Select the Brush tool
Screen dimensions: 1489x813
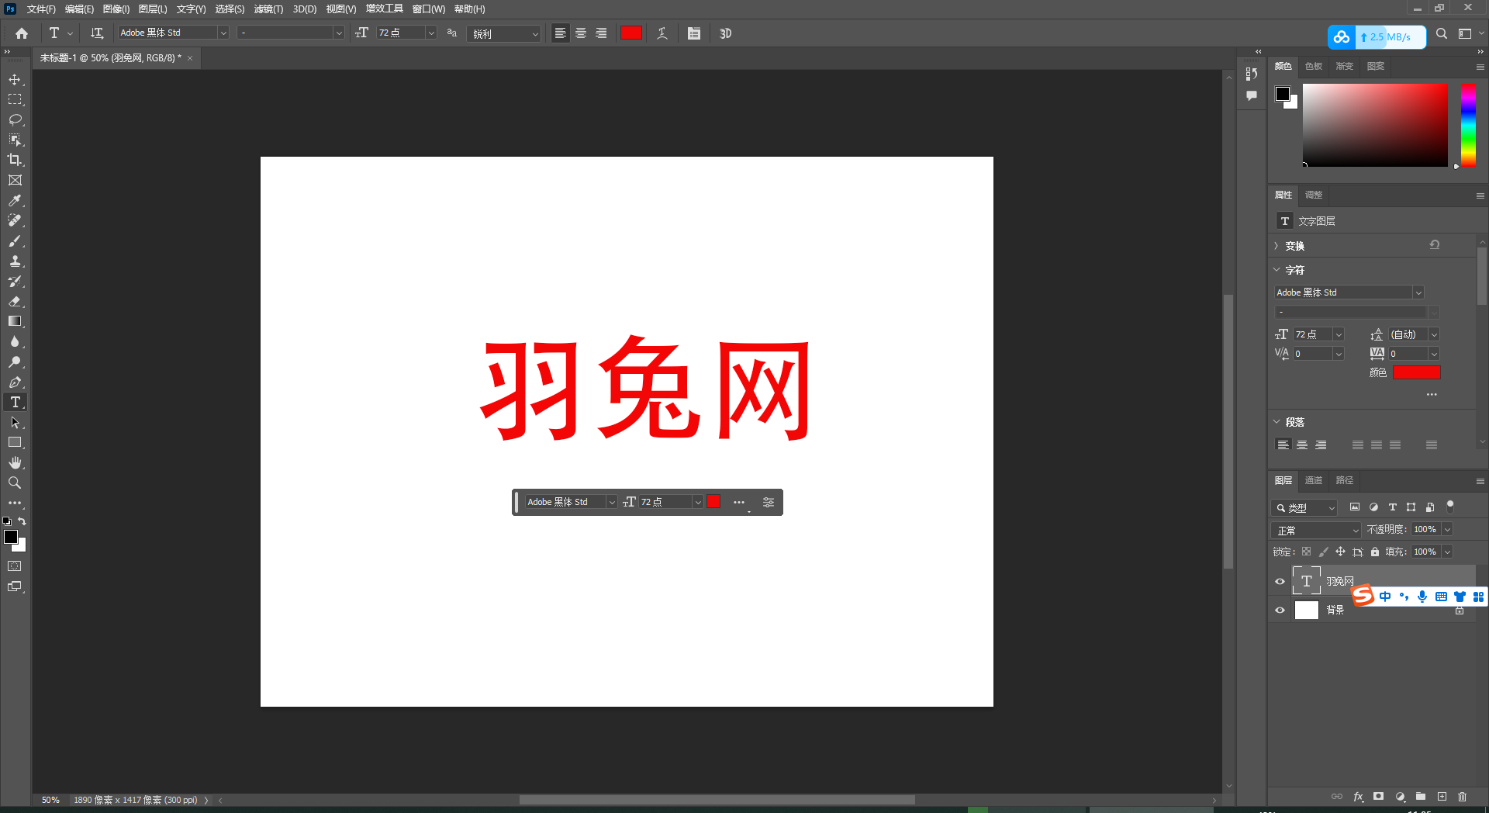(x=15, y=240)
